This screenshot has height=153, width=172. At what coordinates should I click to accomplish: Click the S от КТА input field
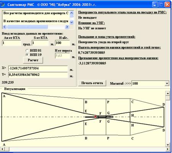click(40, 43)
